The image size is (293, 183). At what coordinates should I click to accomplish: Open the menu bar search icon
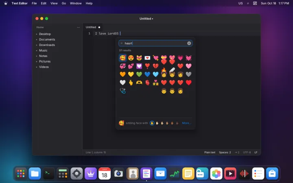(248, 3)
